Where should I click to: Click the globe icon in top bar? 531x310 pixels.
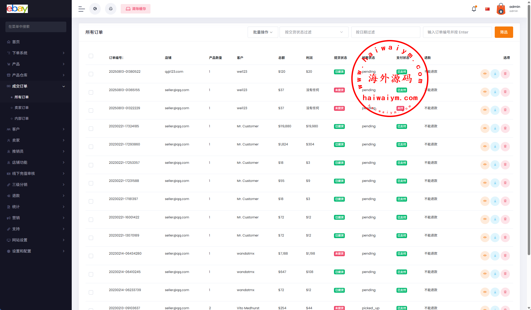point(95,9)
